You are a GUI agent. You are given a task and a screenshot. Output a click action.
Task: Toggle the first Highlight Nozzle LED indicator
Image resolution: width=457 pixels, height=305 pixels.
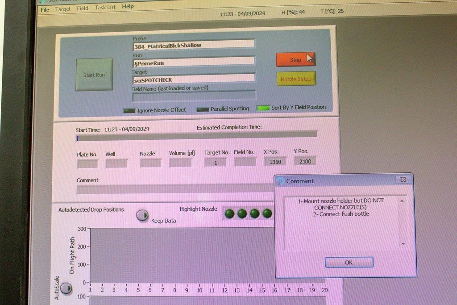click(x=229, y=213)
